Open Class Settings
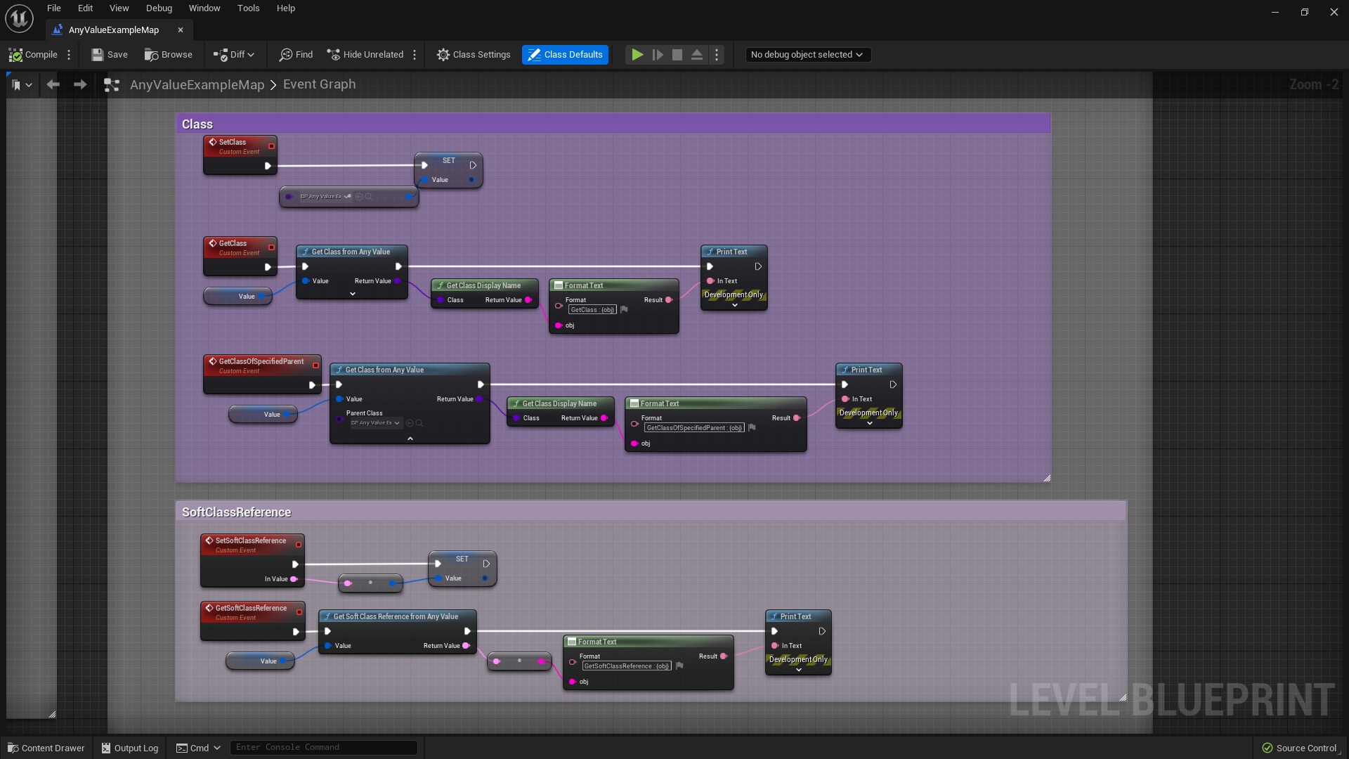The width and height of the screenshot is (1349, 759). [x=474, y=55]
